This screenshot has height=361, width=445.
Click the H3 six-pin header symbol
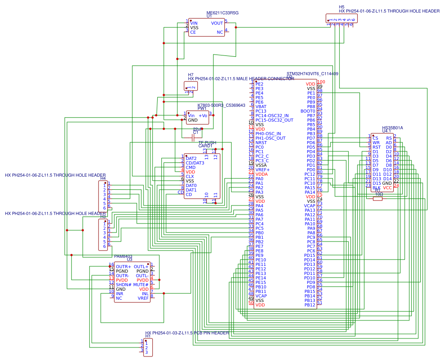[x=103, y=235]
